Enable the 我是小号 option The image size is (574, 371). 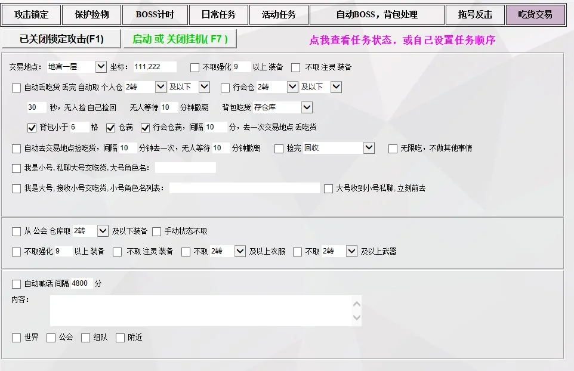[16, 168]
